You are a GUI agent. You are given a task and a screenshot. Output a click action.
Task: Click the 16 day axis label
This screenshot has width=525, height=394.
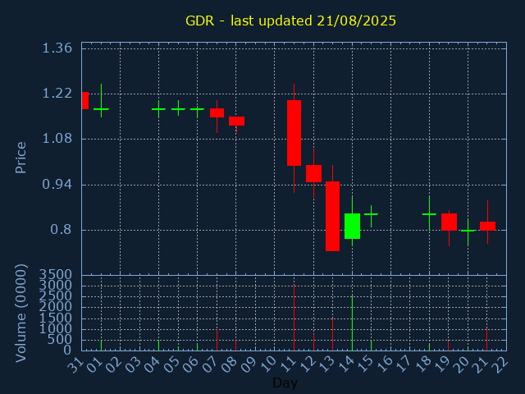385,364
